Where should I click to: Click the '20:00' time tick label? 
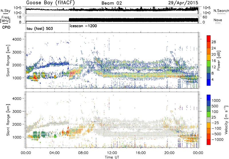(169, 153)
